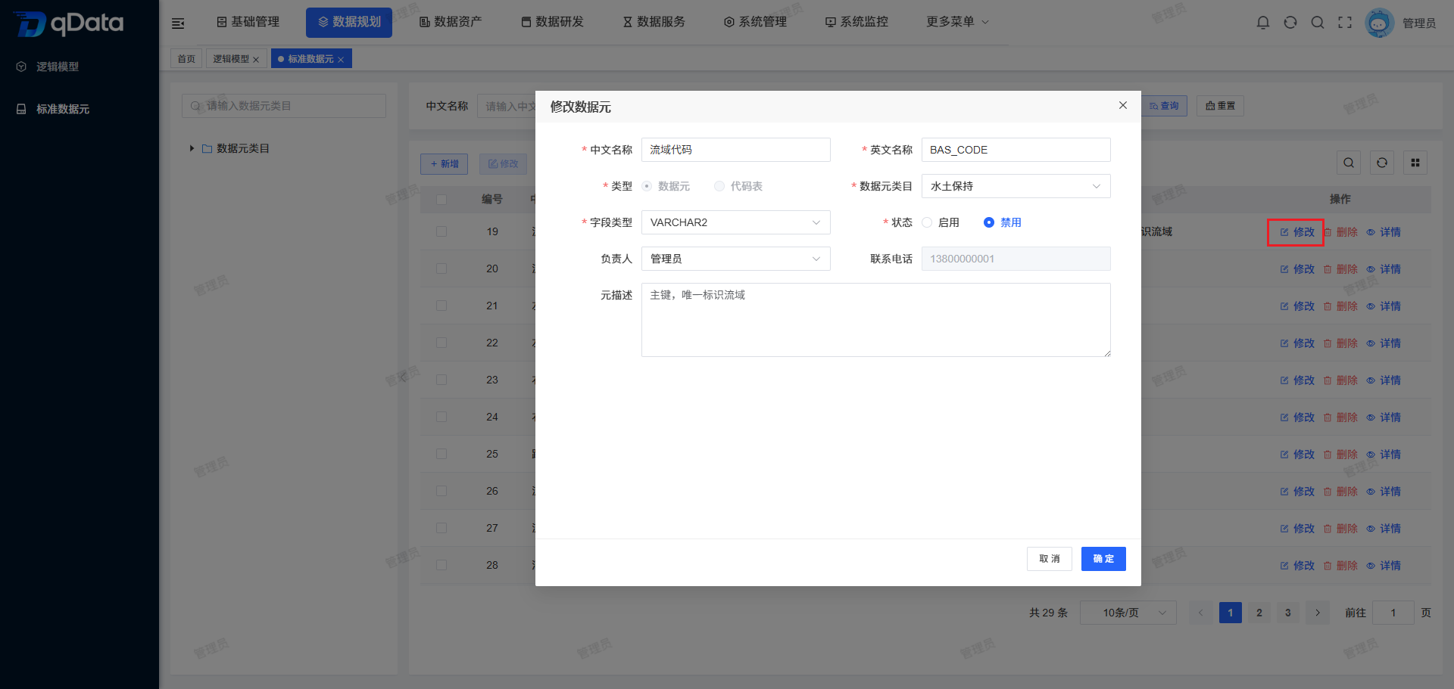Toggle fullscreen mode icon

1345,23
